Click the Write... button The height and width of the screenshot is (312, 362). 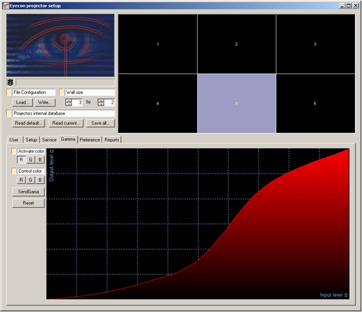point(45,102)
